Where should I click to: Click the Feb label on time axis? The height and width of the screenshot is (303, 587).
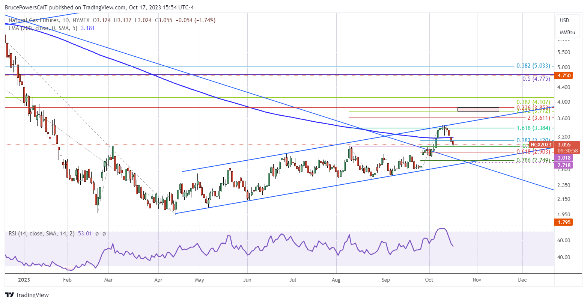click(67, 280)
